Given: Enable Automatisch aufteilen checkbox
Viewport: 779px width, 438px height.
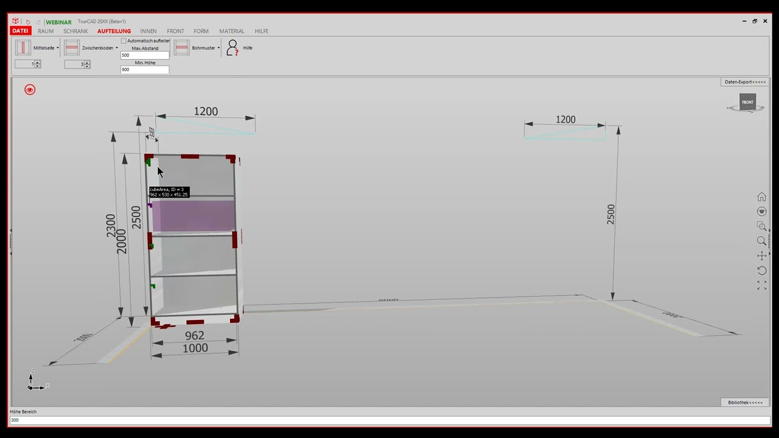Looking at the screenshot, I should tap(124, 41).
